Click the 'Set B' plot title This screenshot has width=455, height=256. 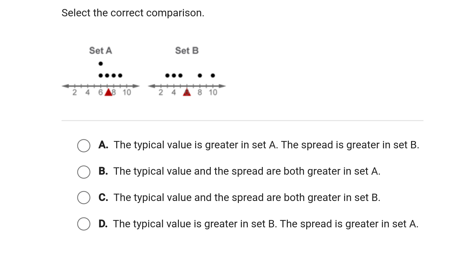click(187, 51)
